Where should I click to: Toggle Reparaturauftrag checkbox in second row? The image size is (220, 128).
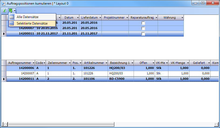(143, 28)
